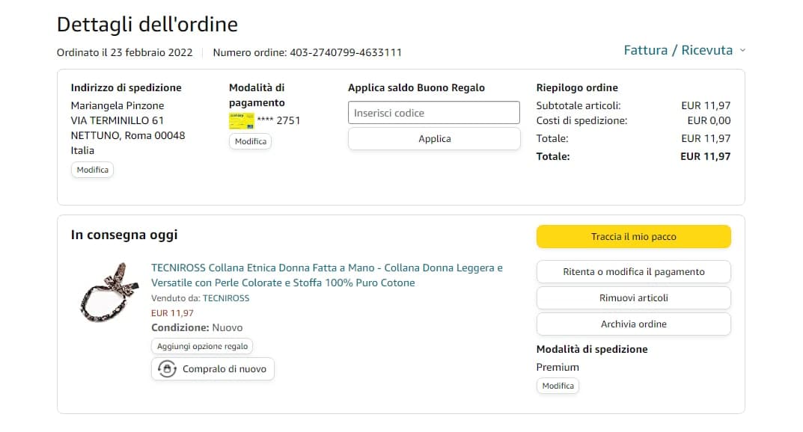Screen dimensions: 803x432
Task: Click Traccia il mio pacco button
Action: [x=633, y=237]
